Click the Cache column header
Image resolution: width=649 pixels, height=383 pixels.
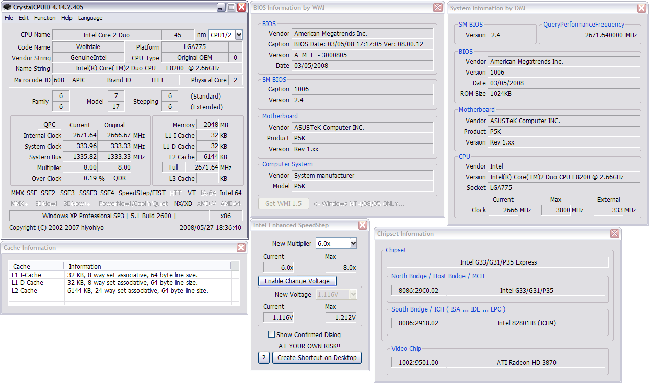36,266
